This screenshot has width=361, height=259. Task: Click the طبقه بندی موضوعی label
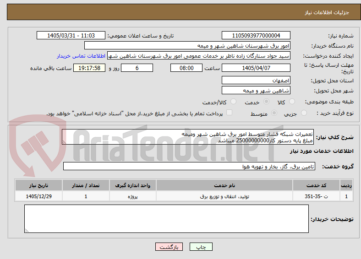329,102
